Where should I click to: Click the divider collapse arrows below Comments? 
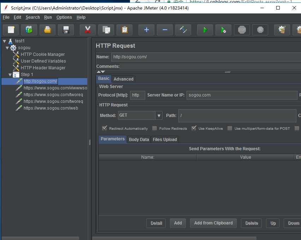101,72
